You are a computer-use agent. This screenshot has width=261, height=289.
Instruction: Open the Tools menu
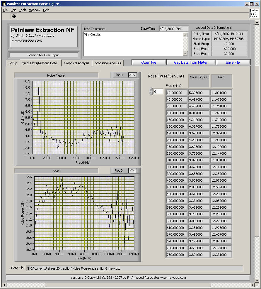pyautogui.click(x=23, y=10)
